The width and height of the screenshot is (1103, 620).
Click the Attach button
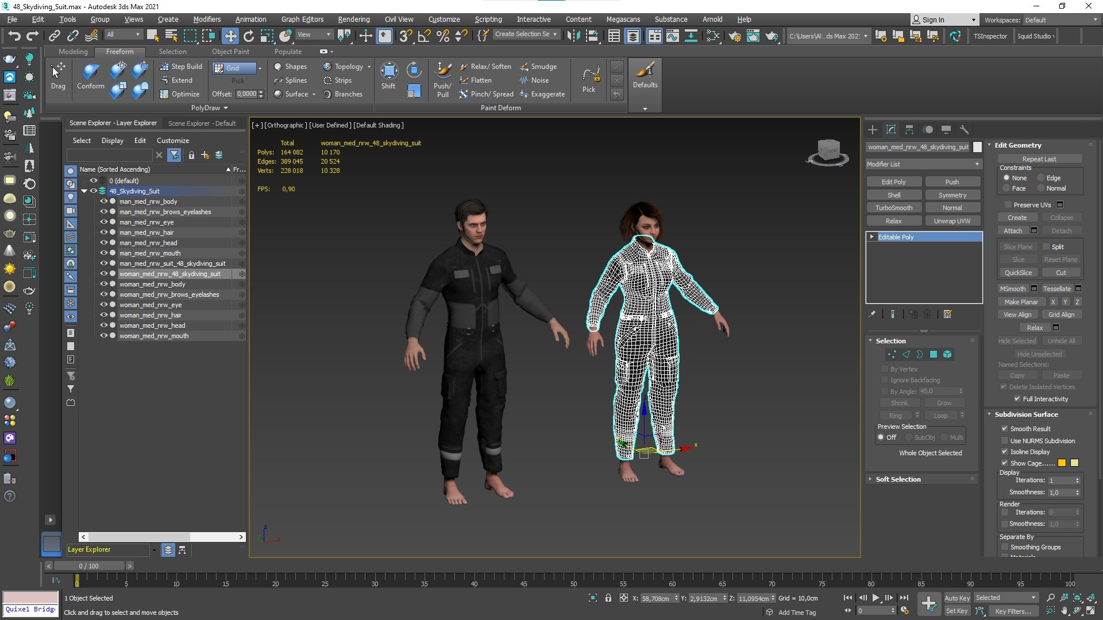pos(1013,231)
